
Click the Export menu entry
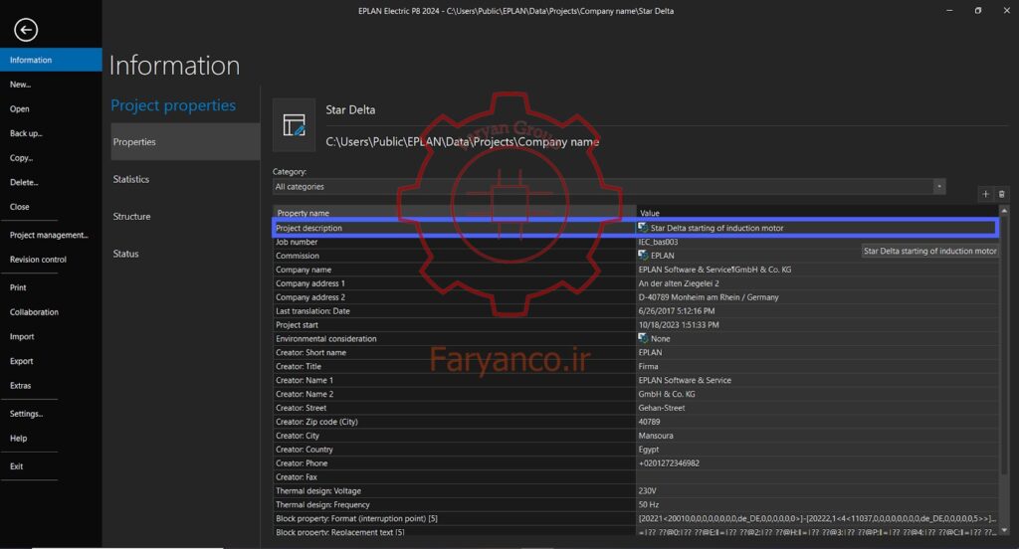point(22,361)
